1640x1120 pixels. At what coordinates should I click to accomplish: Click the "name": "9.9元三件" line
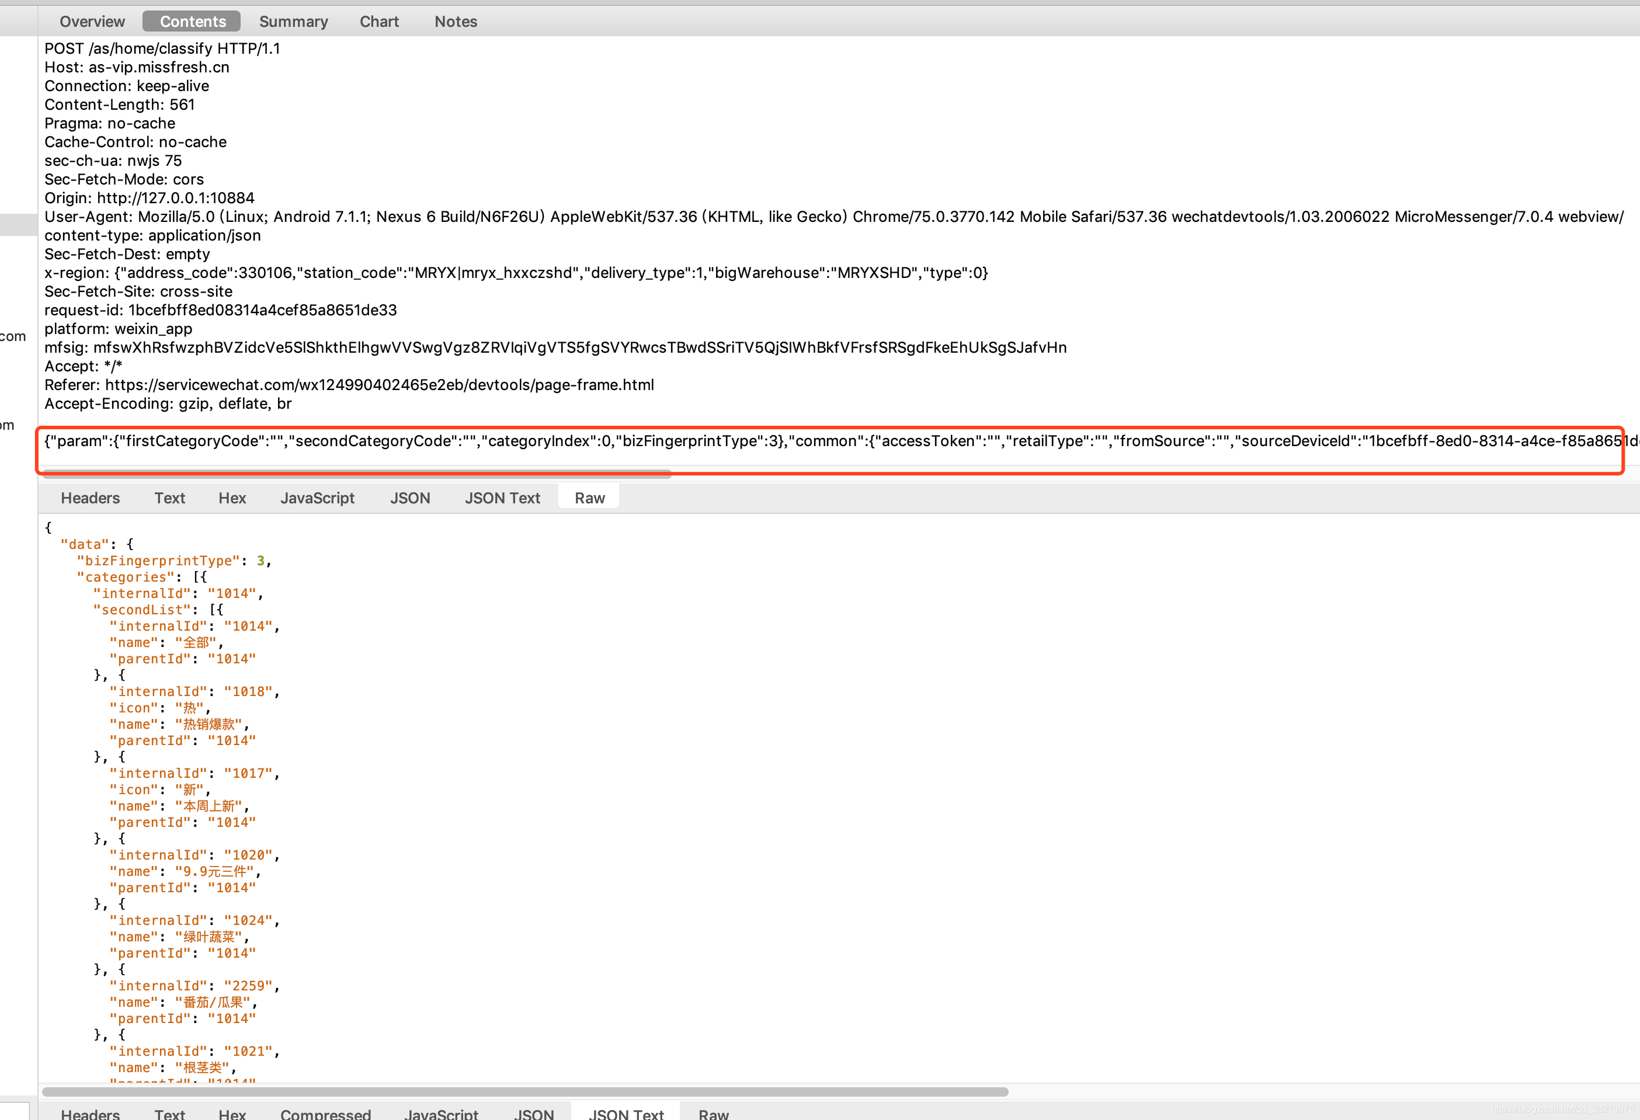(x=186, y=871)
